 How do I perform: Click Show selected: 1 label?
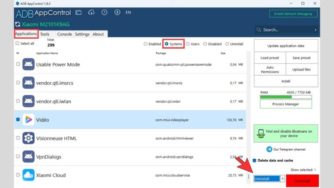tap(303, 170)
